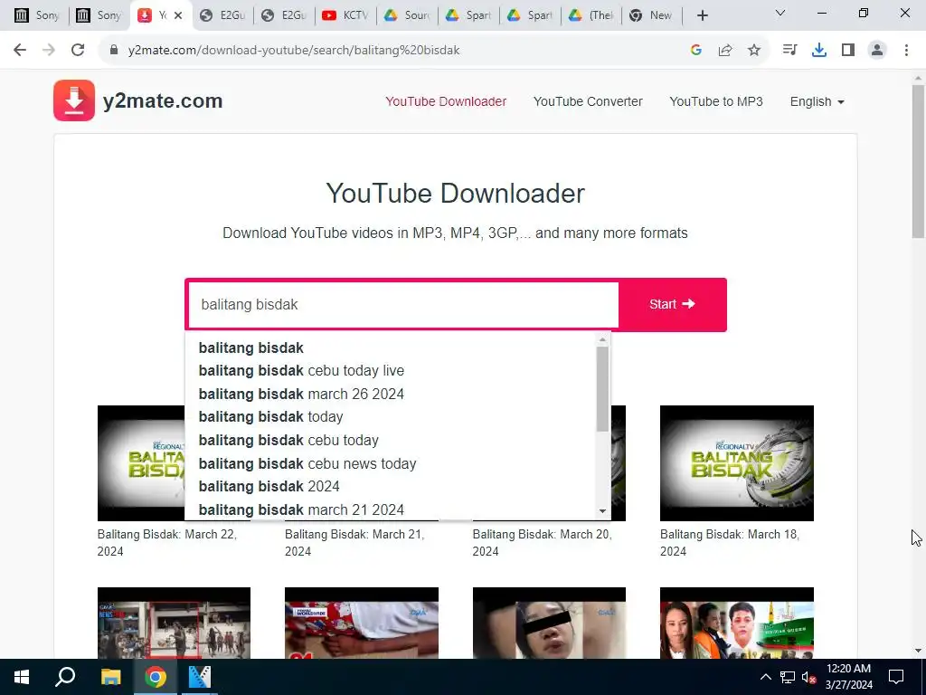The height and width of the screenshot is (695, 926).
Task: Reload the page with the refresh icon
Action: click(78, 51)
